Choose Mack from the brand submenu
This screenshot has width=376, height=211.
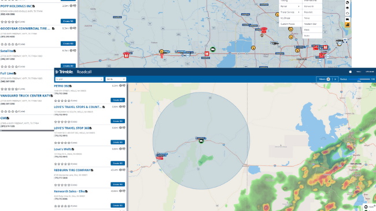312,29
